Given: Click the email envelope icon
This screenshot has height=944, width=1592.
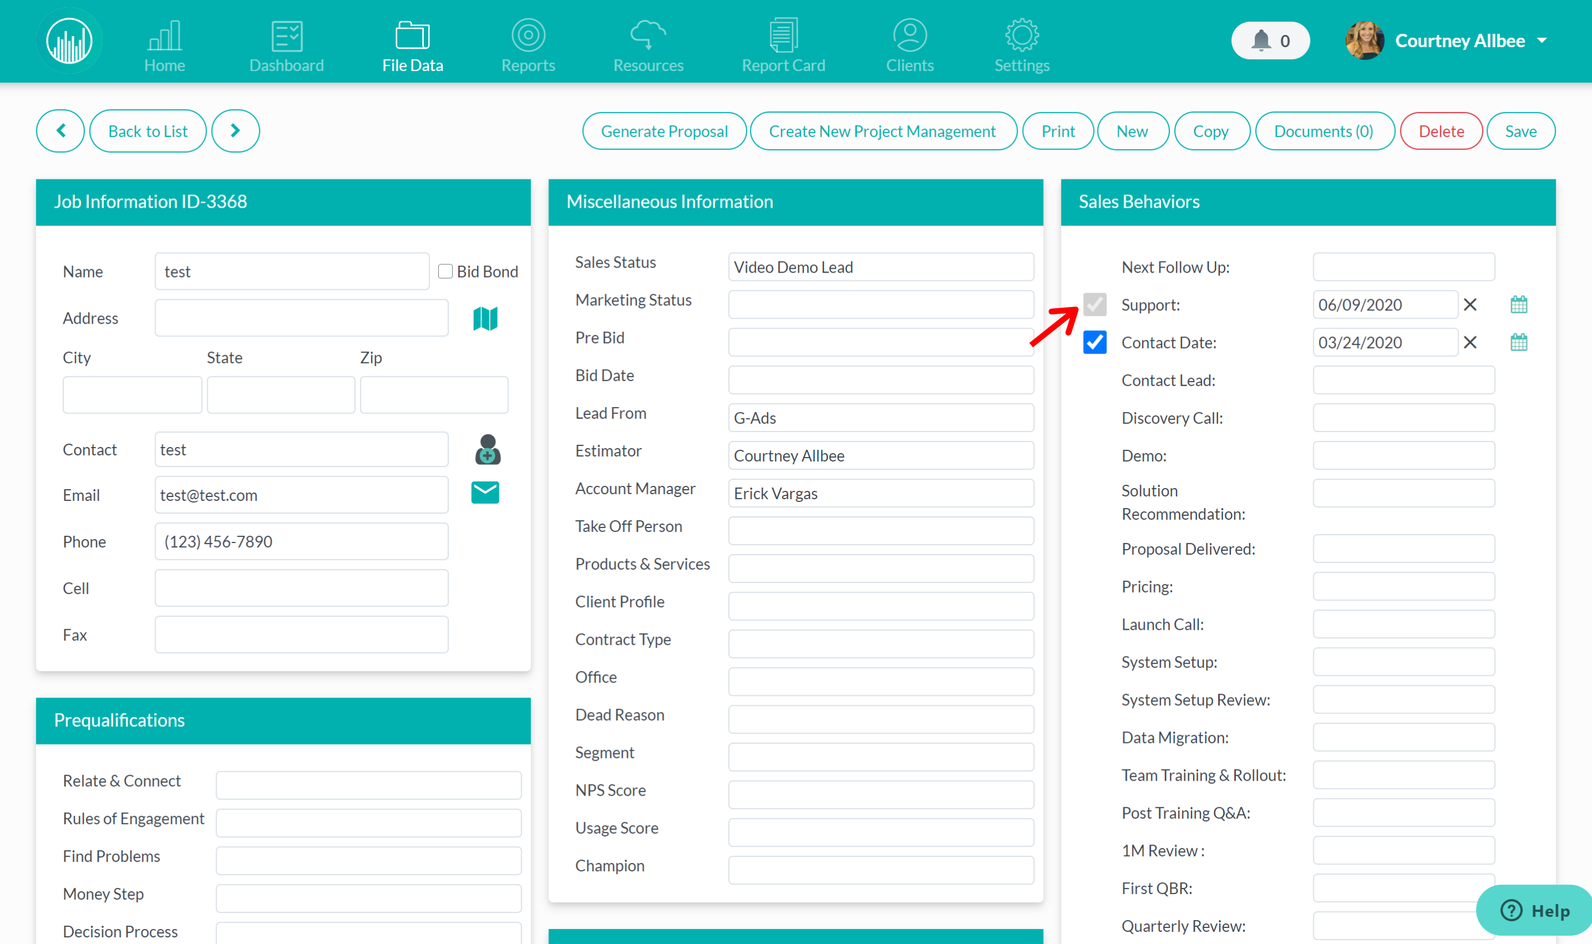Looking at the screenshot, I should [485, 493].
